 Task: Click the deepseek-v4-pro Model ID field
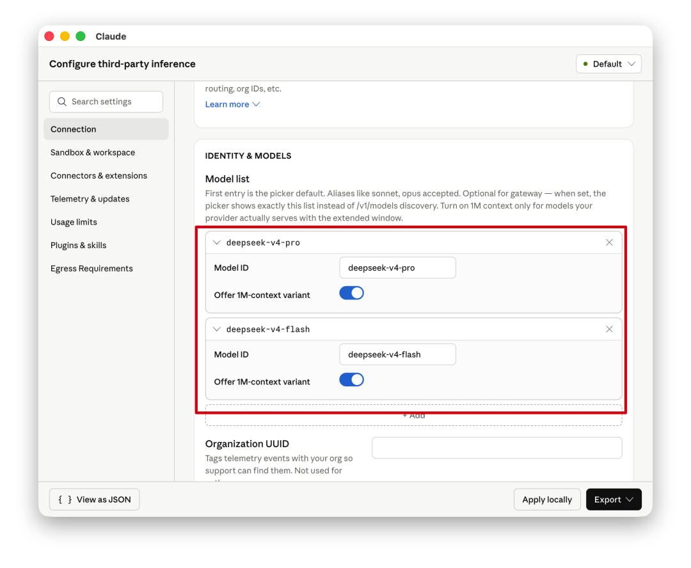coord(397,268)
